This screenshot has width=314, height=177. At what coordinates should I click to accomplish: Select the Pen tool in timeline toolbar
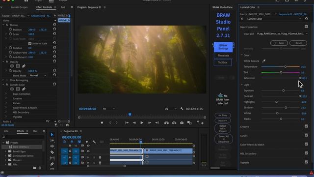52,164
